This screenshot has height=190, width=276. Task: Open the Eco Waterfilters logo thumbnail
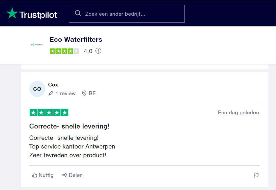(37, 44)
